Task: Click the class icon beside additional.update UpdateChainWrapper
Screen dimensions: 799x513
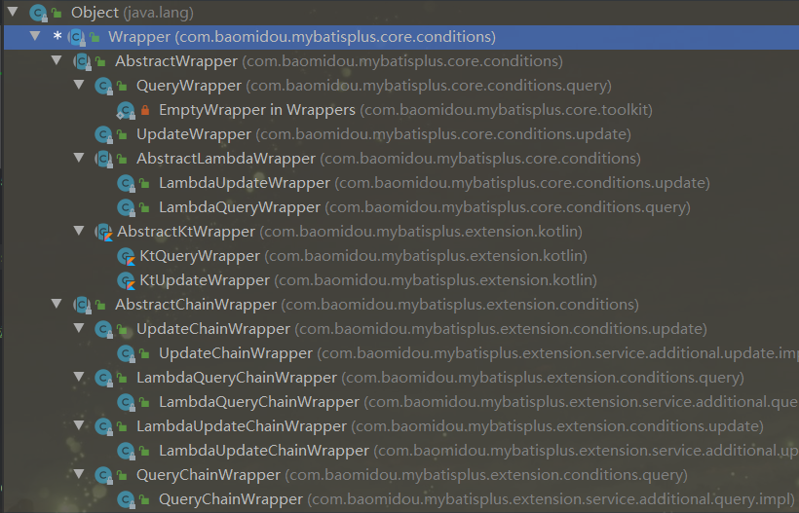Action: [126, 354]
